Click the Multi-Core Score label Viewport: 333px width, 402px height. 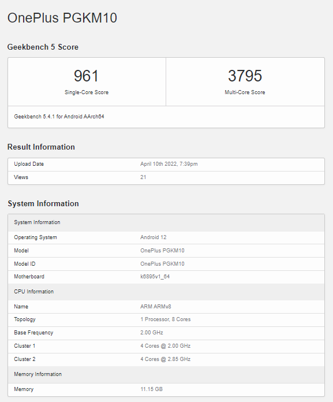point(245,92)
